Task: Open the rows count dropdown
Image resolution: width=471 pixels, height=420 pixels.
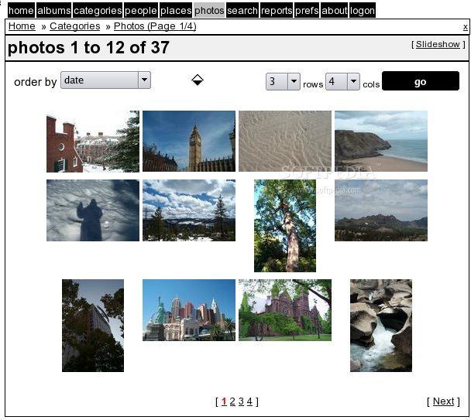Action: (283, 81)
